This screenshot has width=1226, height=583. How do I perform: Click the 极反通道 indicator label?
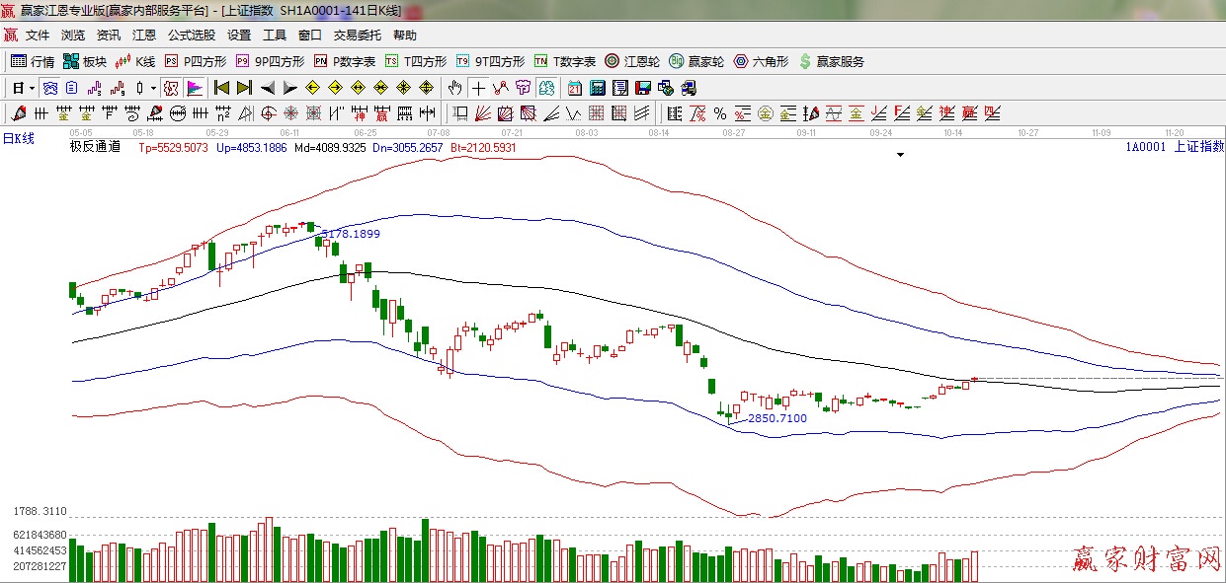coord(95,147)
